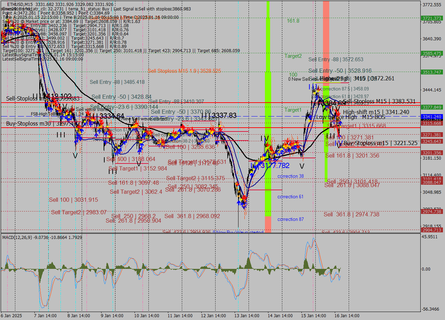Select the 'Sell Entry -50 | 3370.86' label
The height and width of the screenshot is (320, 445).
(x=181, y=112)
